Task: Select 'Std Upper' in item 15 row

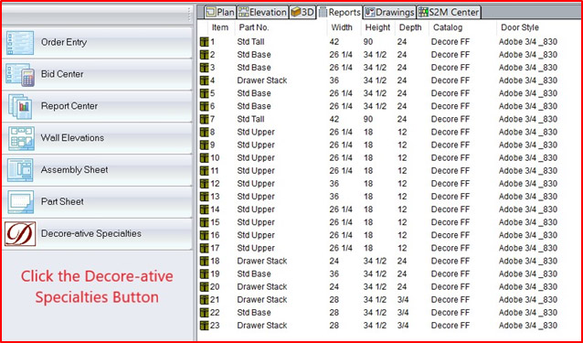Action: click(x=256, y=222)
